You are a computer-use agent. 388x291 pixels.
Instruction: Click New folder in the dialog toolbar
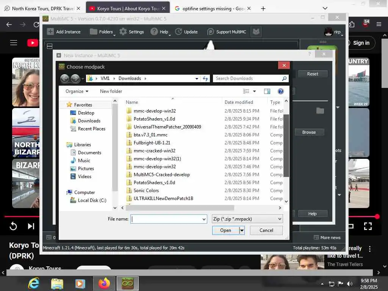coord(111,91)
